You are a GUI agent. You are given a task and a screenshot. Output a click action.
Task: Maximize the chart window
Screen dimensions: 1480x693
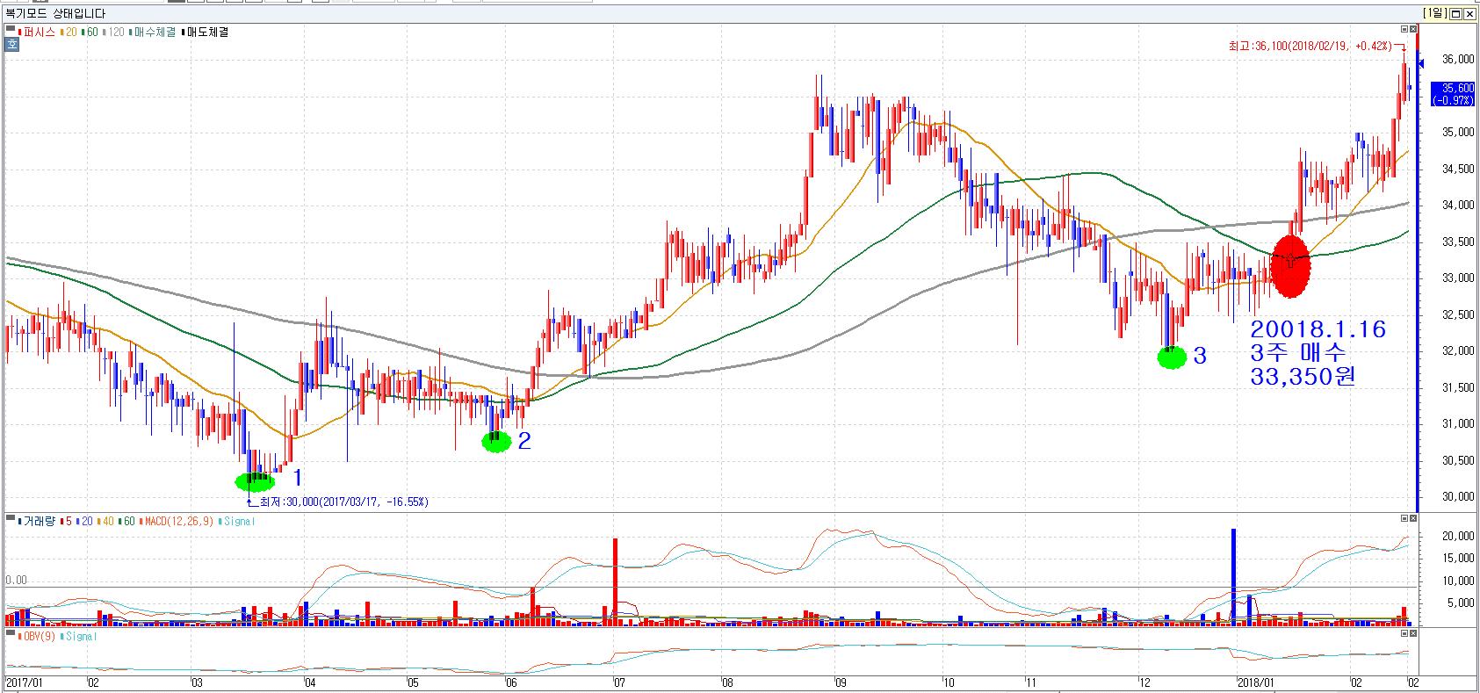1455,13
